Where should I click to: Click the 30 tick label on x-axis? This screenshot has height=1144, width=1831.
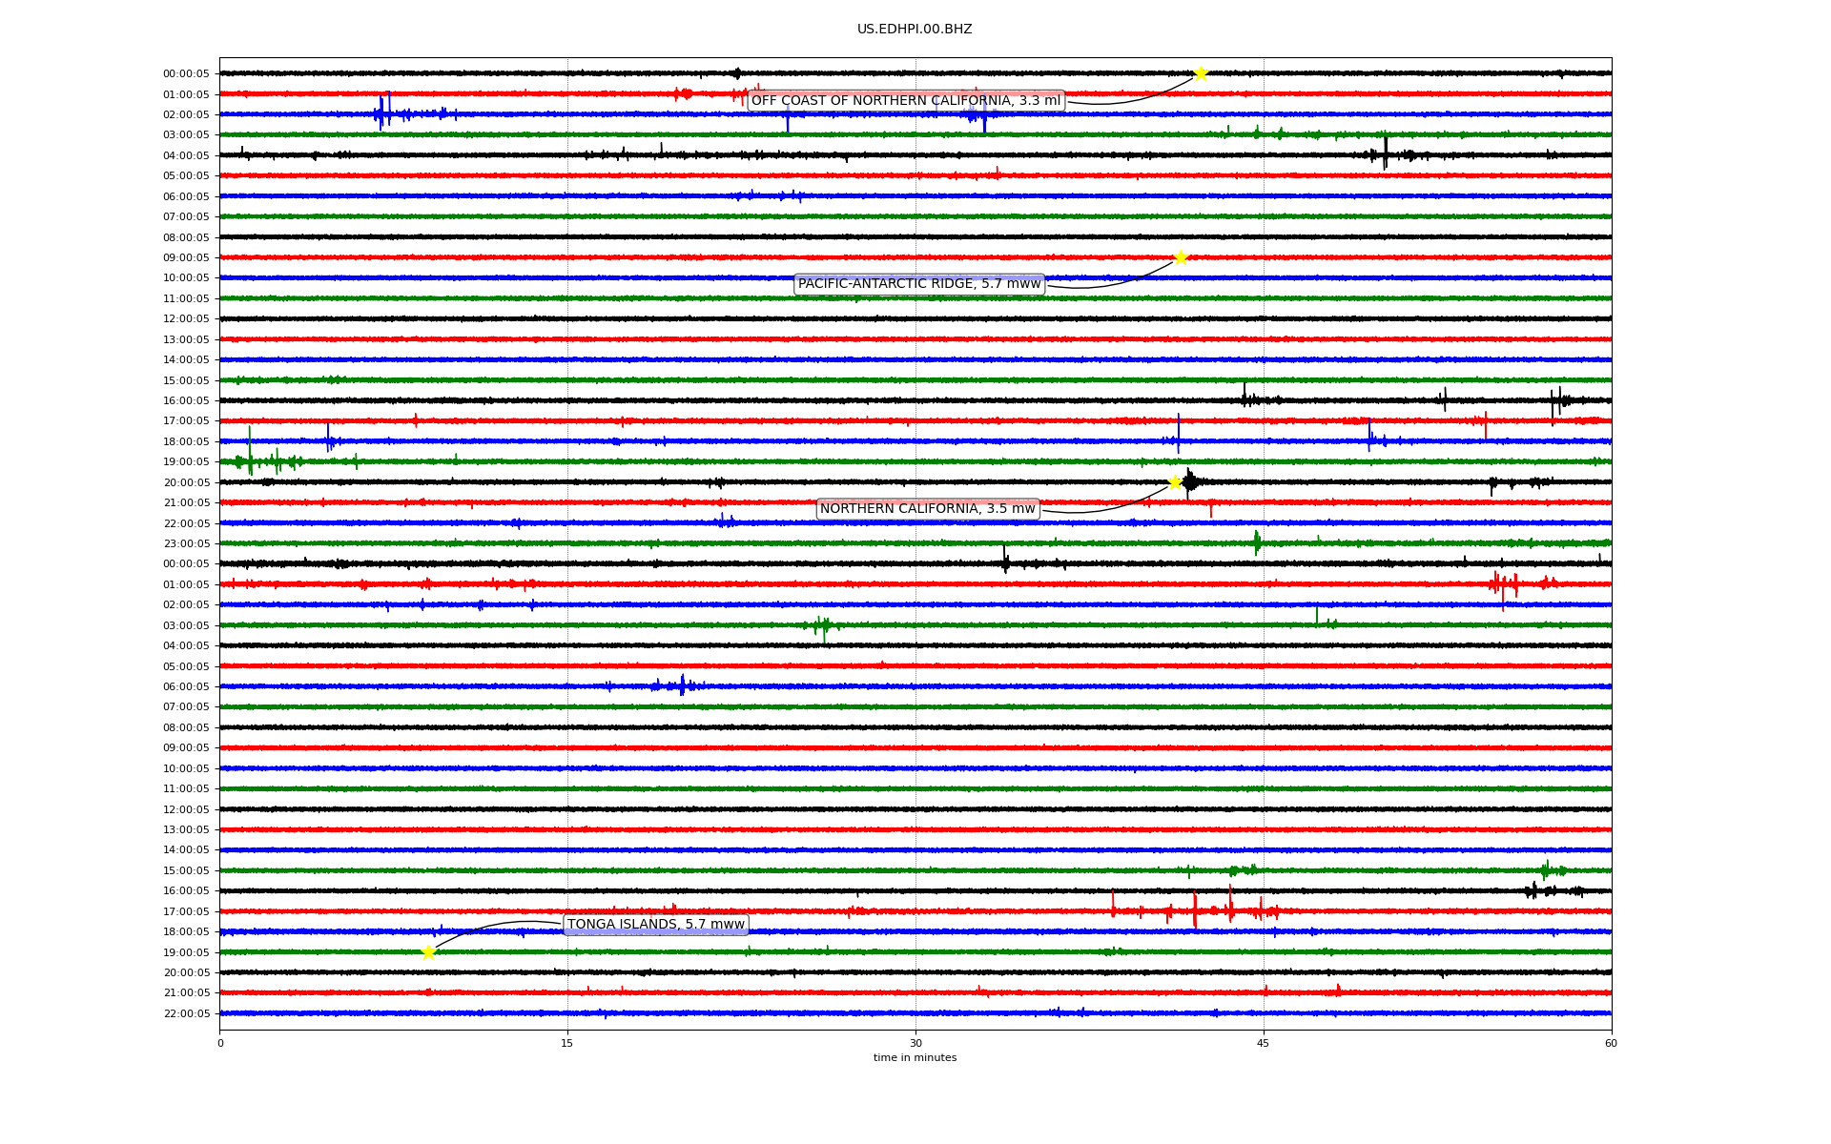[915, 1043]
